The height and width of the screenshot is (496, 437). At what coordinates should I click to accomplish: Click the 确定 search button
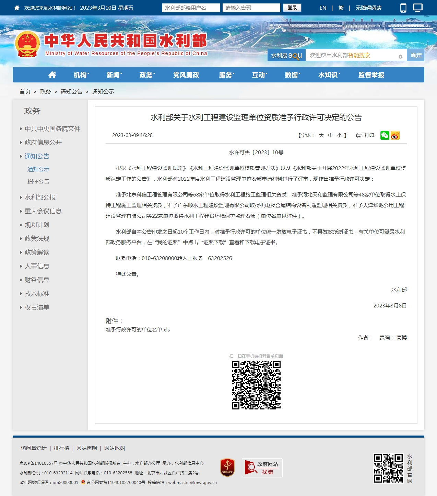[416, 55]
